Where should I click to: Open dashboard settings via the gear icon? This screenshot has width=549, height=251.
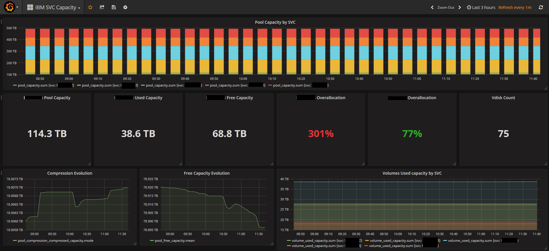pos(125,7)
